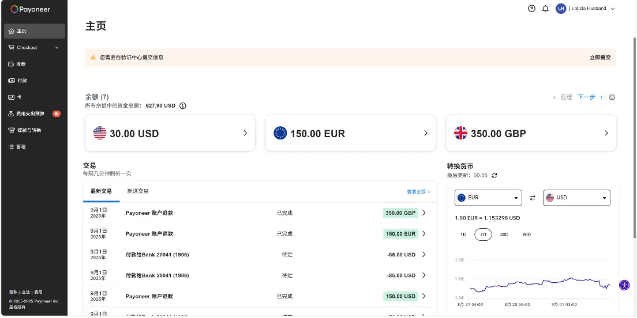Click the 提款与转换 icon
Viewport: 637px width, 318px height.
12,130
